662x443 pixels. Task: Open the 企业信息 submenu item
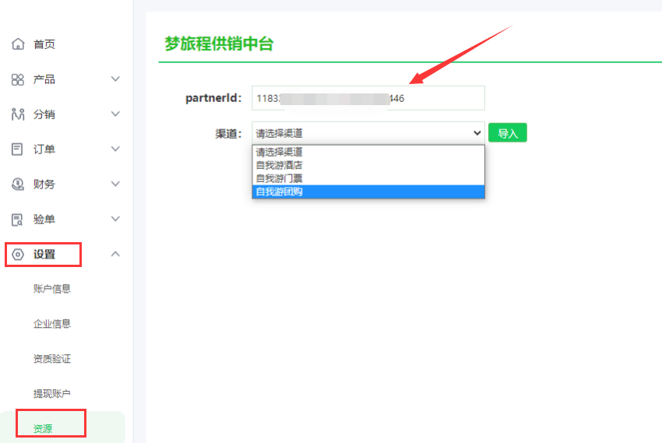point(52,324)
